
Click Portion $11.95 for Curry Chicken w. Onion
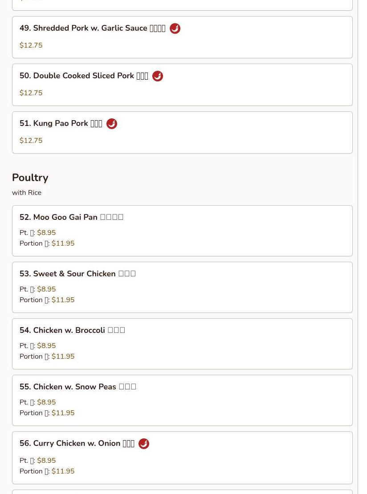click(x=63, y=471)
